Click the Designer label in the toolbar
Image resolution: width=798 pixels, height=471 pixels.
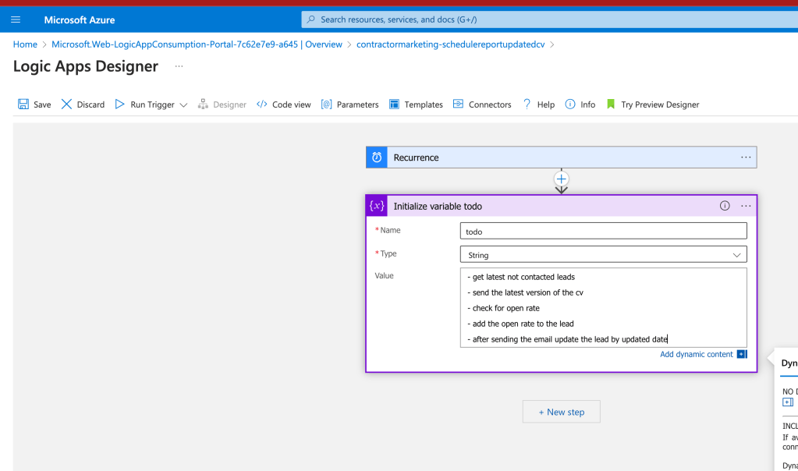click(229, 104)
